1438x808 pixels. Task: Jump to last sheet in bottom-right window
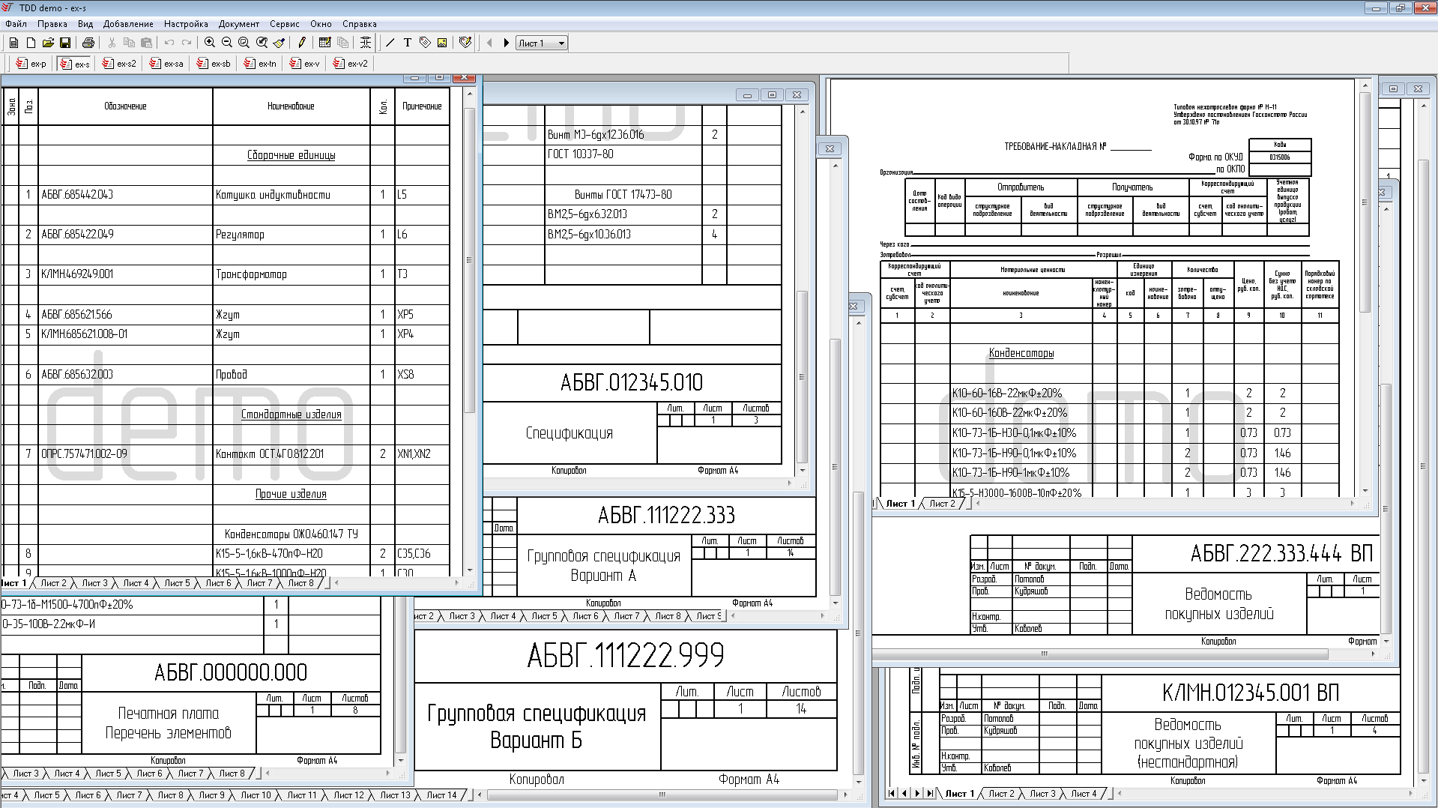coord(930,793)
